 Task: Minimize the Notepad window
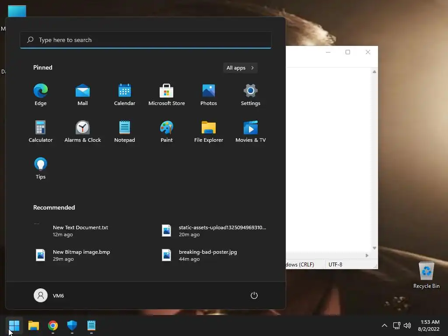tap(328, 52)
